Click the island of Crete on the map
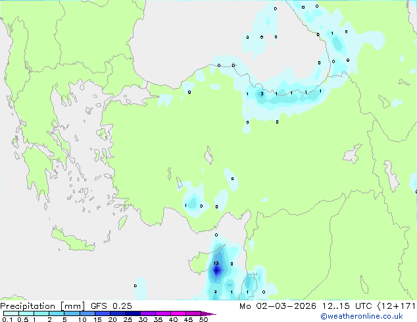417x322 pixels. [x=72, y=239]
